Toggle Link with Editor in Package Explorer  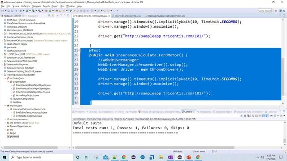coord(53,16)
